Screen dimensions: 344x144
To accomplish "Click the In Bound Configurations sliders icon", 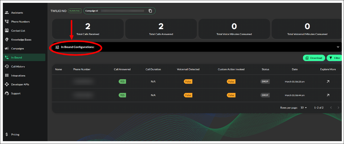I will [x=57, y=47].
